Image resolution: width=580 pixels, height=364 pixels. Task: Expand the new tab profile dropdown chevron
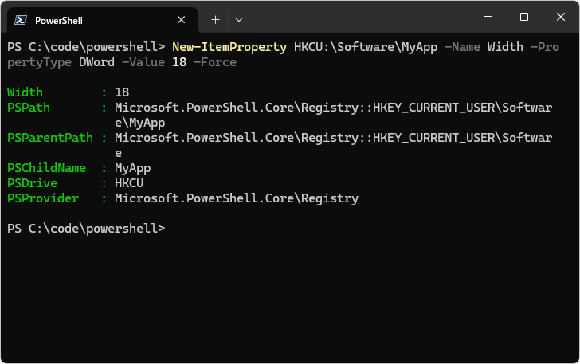[239, 20]
